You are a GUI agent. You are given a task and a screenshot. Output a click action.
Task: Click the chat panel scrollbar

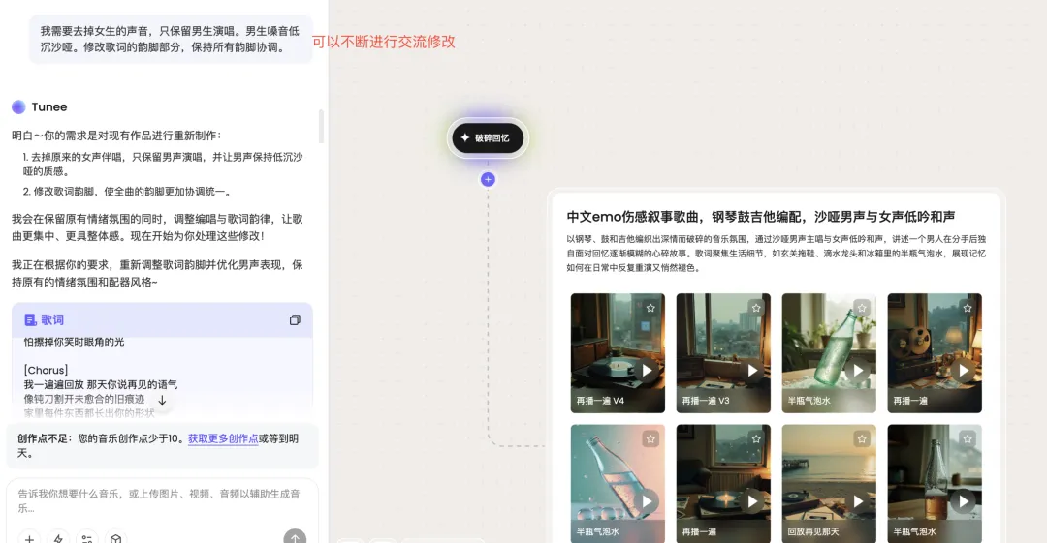coord(321,126)
